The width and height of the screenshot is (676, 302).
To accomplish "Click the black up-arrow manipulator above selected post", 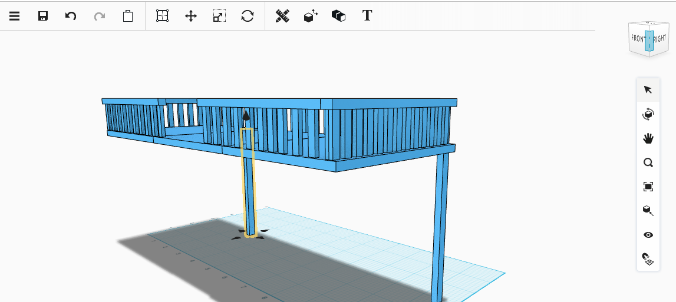I will click(246, 115).
